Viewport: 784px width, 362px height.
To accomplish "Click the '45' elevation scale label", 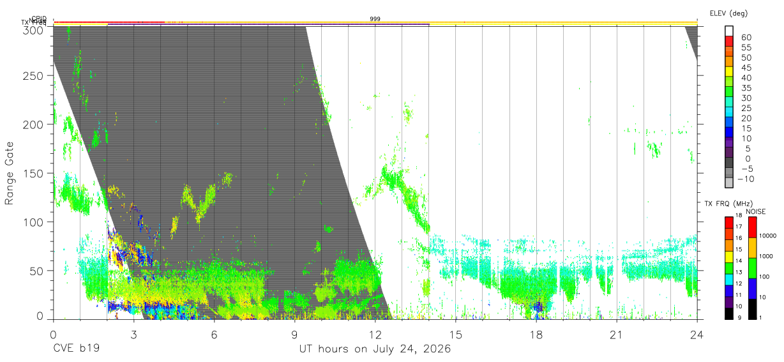I will coord(746,68).
